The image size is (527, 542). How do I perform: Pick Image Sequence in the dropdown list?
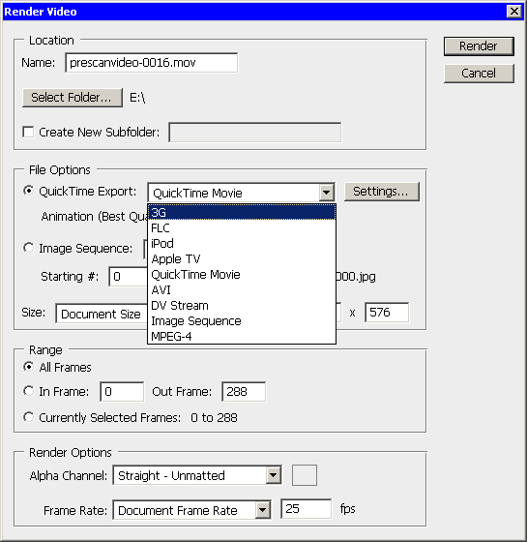tap(242, 321)
